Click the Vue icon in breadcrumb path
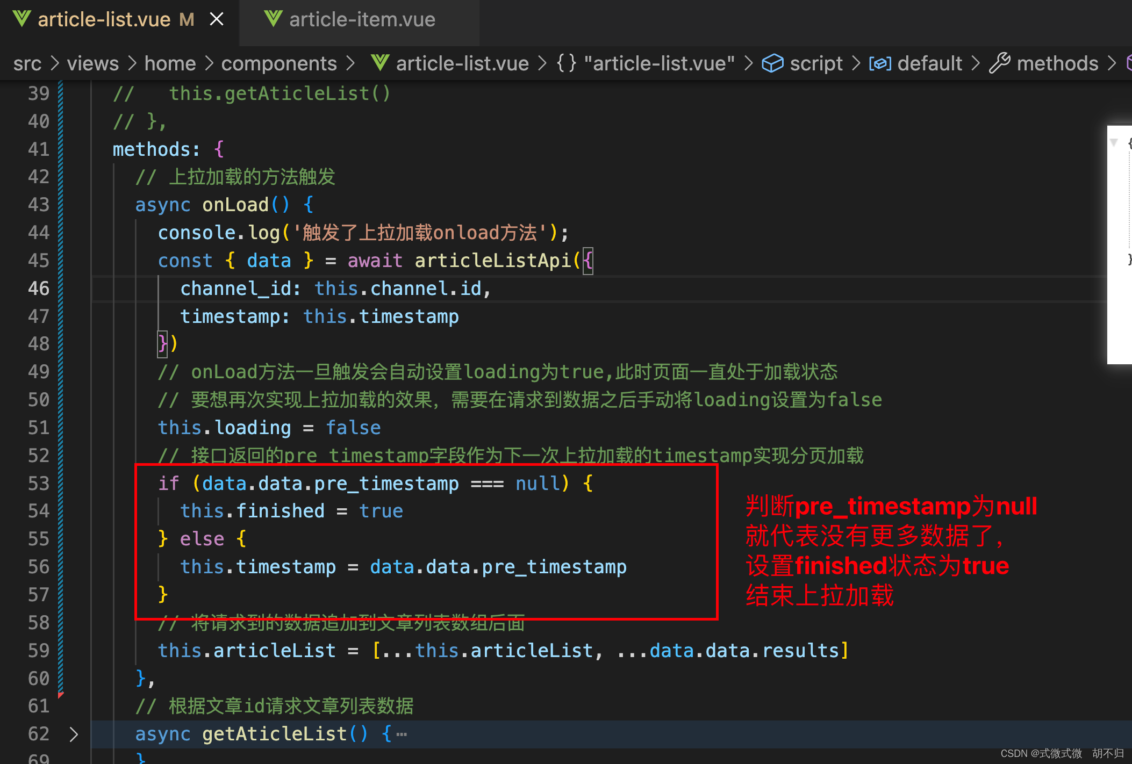This screenshot has height=764, width=1132. [x=379, y=63]
